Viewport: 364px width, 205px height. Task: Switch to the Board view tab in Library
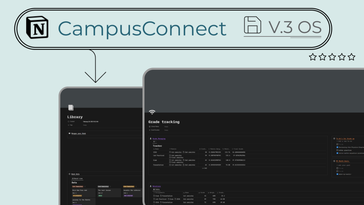pos(77,179)
